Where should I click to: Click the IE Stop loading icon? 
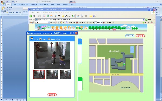tap(44, 16)
